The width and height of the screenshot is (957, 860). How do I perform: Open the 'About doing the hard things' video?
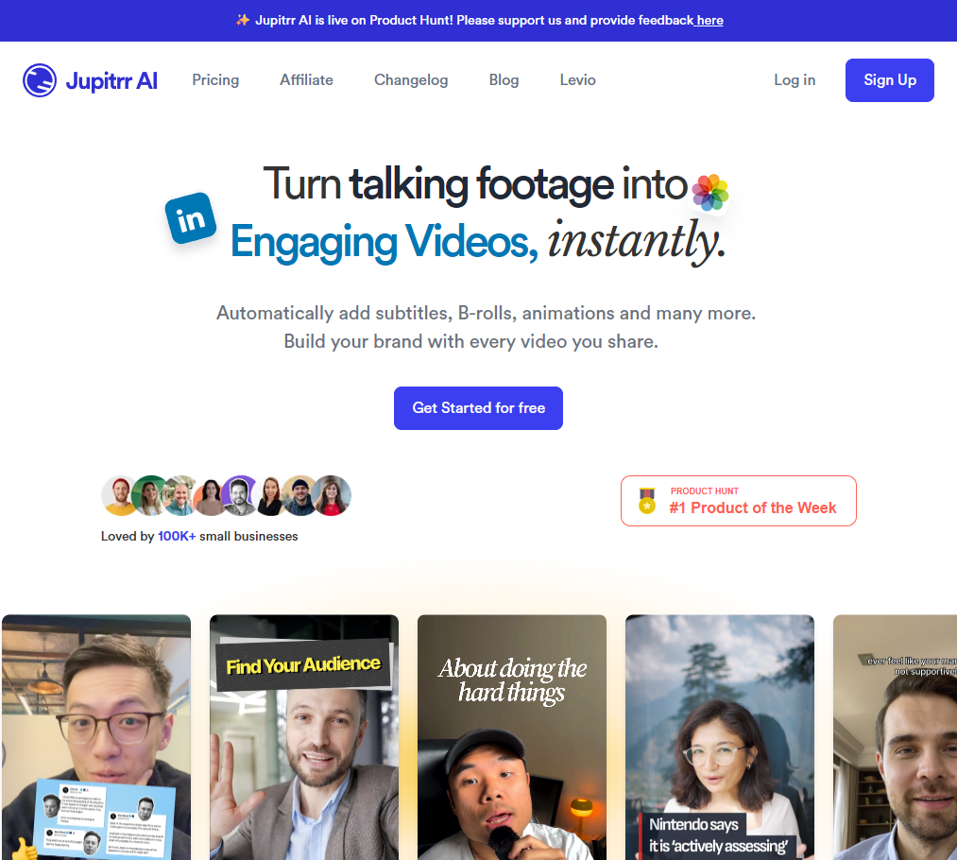point(512,737)
